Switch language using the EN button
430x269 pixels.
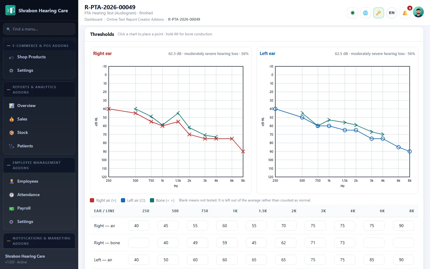(x=392, y=13)
